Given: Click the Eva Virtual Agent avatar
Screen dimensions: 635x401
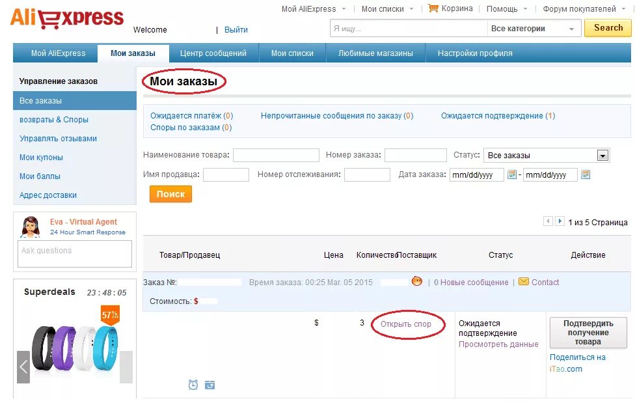Looking at the screenshot, I should [31, 227].
